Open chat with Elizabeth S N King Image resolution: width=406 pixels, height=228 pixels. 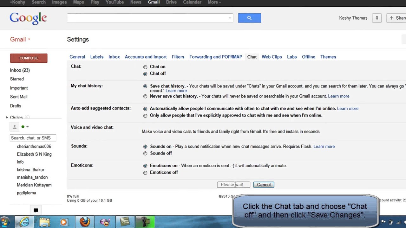click(34, 154)
